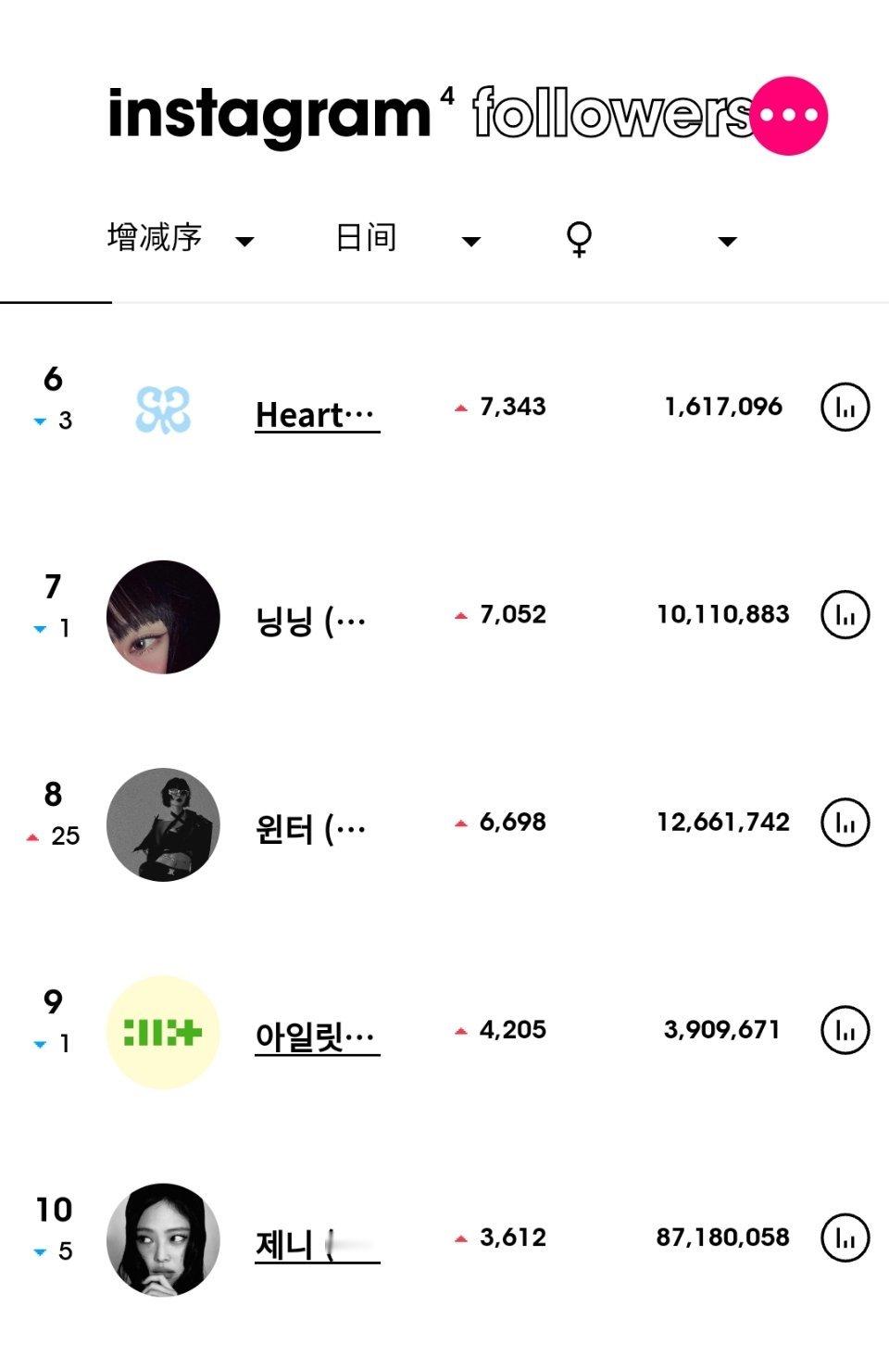Open the 아일릿… artist link
The width and height of the screenshot is (889, 1357).
[x=317, y=1037]
